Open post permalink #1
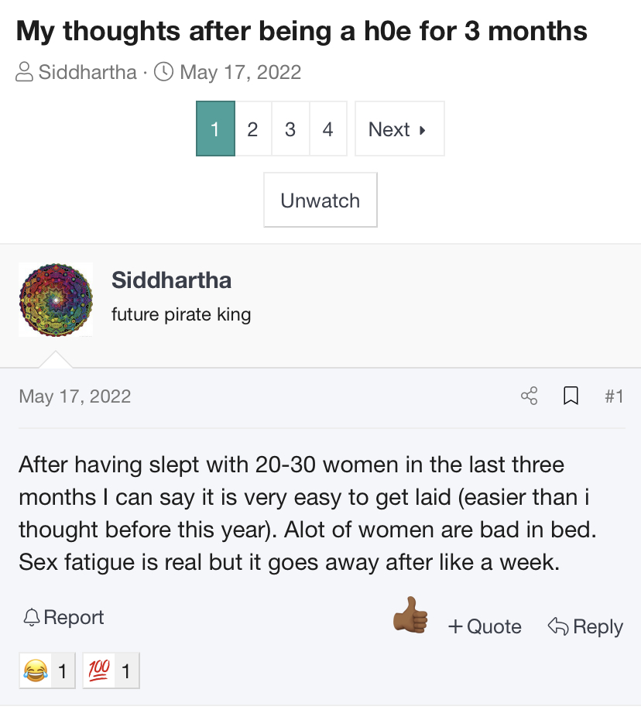 (614, 396)
